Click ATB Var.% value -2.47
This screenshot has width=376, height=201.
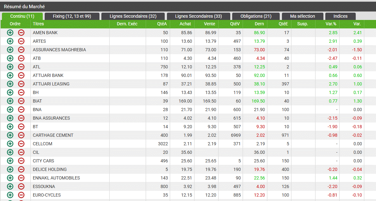(x=332, y=58)
